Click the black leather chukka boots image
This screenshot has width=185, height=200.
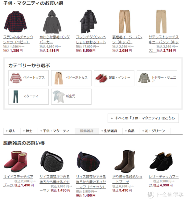[161, 161]
